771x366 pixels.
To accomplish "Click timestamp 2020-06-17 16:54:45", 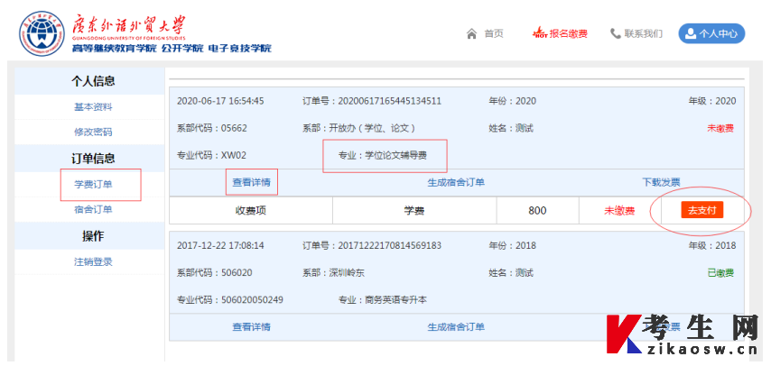I will [x=220, y=101].
